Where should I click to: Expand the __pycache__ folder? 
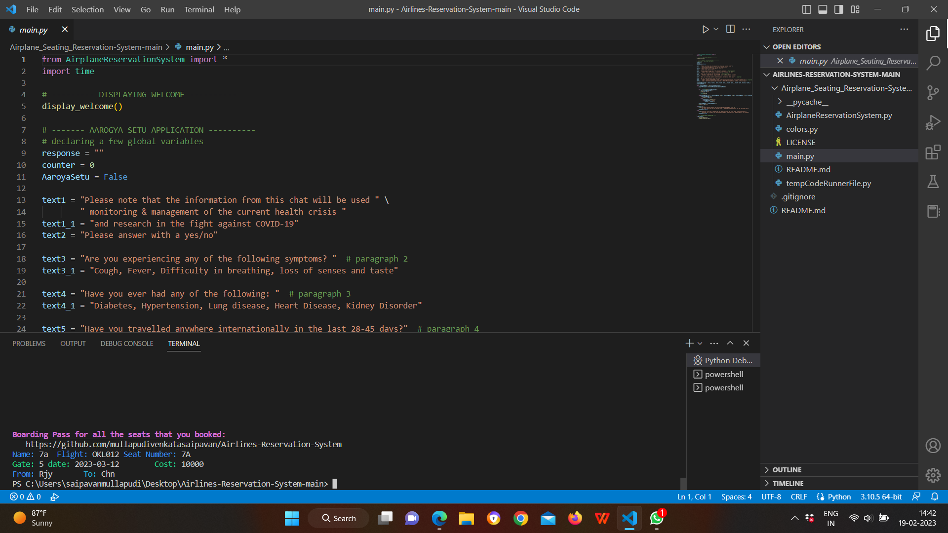pos(807,102)
